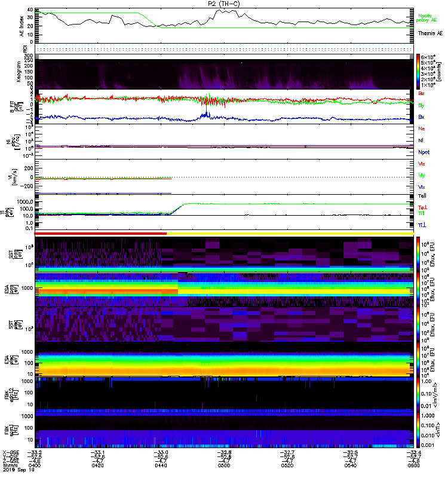The height and width of the screenshot is (478, 448).
Task: Click the black Te∥ legend label
Action: (422, 196)
